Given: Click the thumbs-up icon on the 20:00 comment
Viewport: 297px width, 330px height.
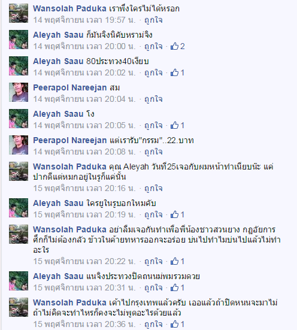Looking at the screenshot, I should pos(174,46).
